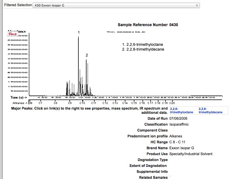Click the Product Use value Specialty/Industrial Solvent
The height and width of the screenshot is (179, 229).
(x=191, y=154)
